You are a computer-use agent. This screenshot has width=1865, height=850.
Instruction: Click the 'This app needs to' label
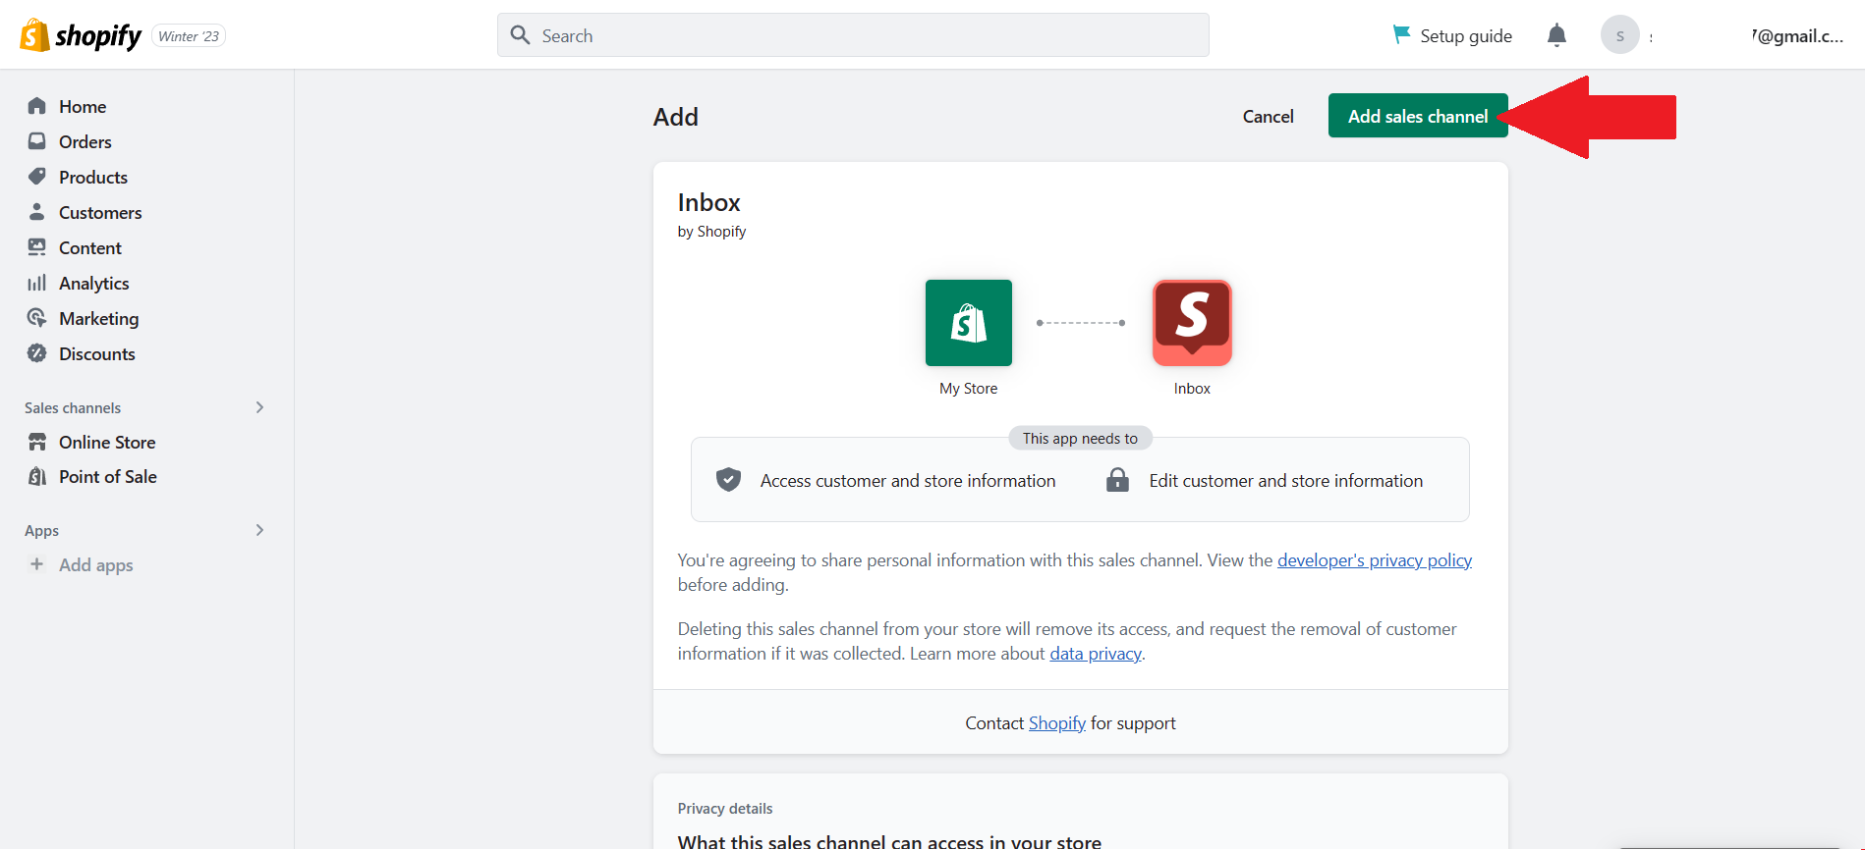(1080, 439)
